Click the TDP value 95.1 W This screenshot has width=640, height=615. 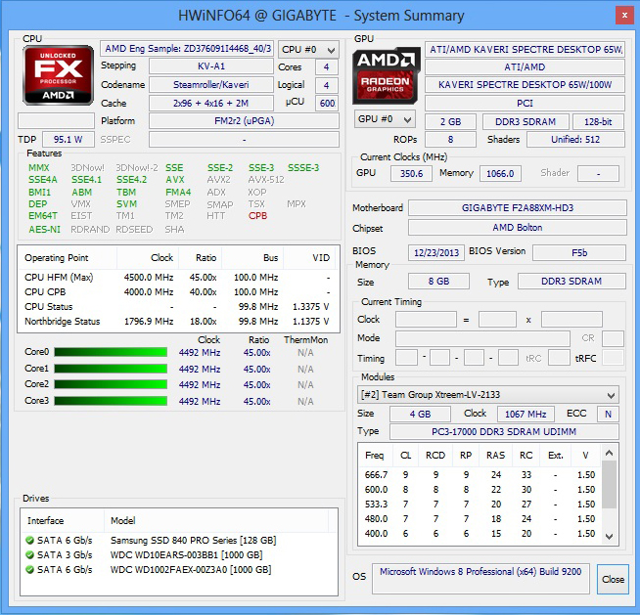[69, 140]
